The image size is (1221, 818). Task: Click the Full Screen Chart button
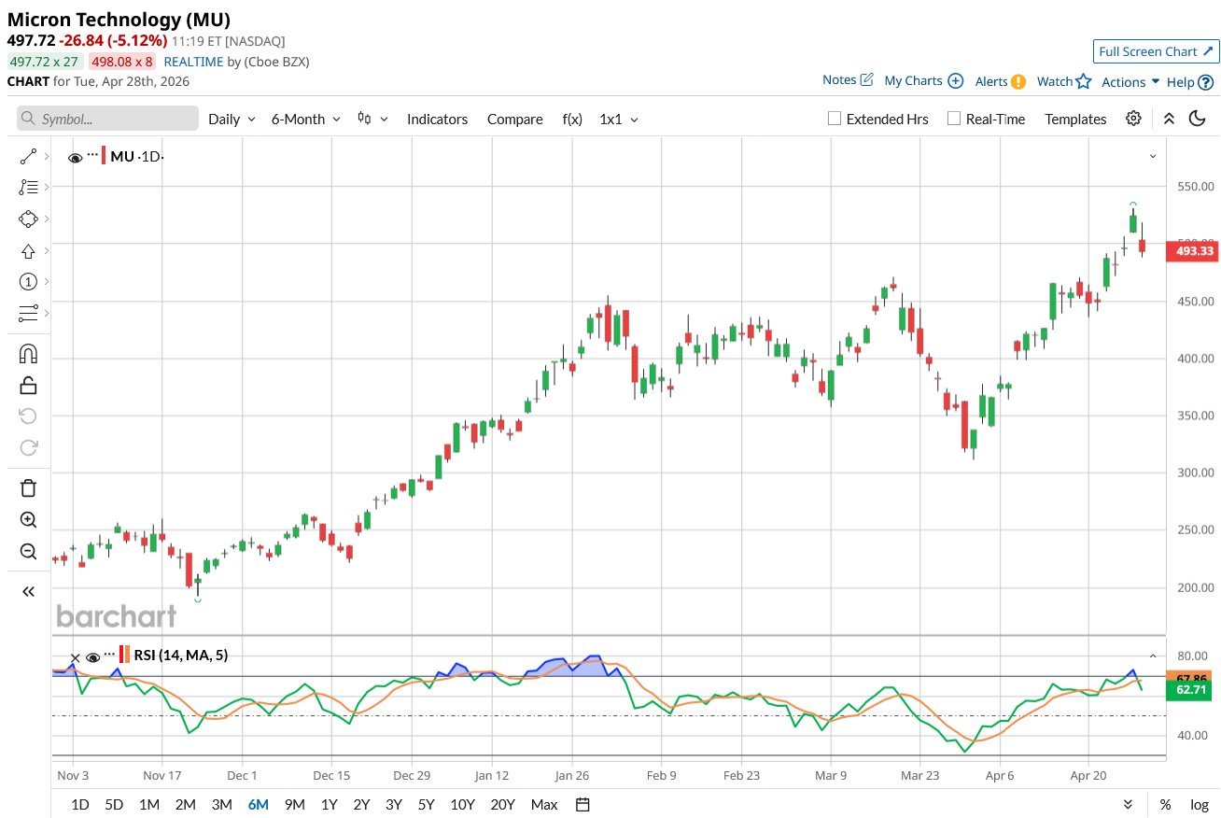click(x=1156, y=51)
